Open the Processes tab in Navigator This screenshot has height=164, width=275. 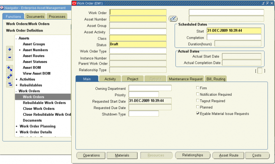pos(57,17)
